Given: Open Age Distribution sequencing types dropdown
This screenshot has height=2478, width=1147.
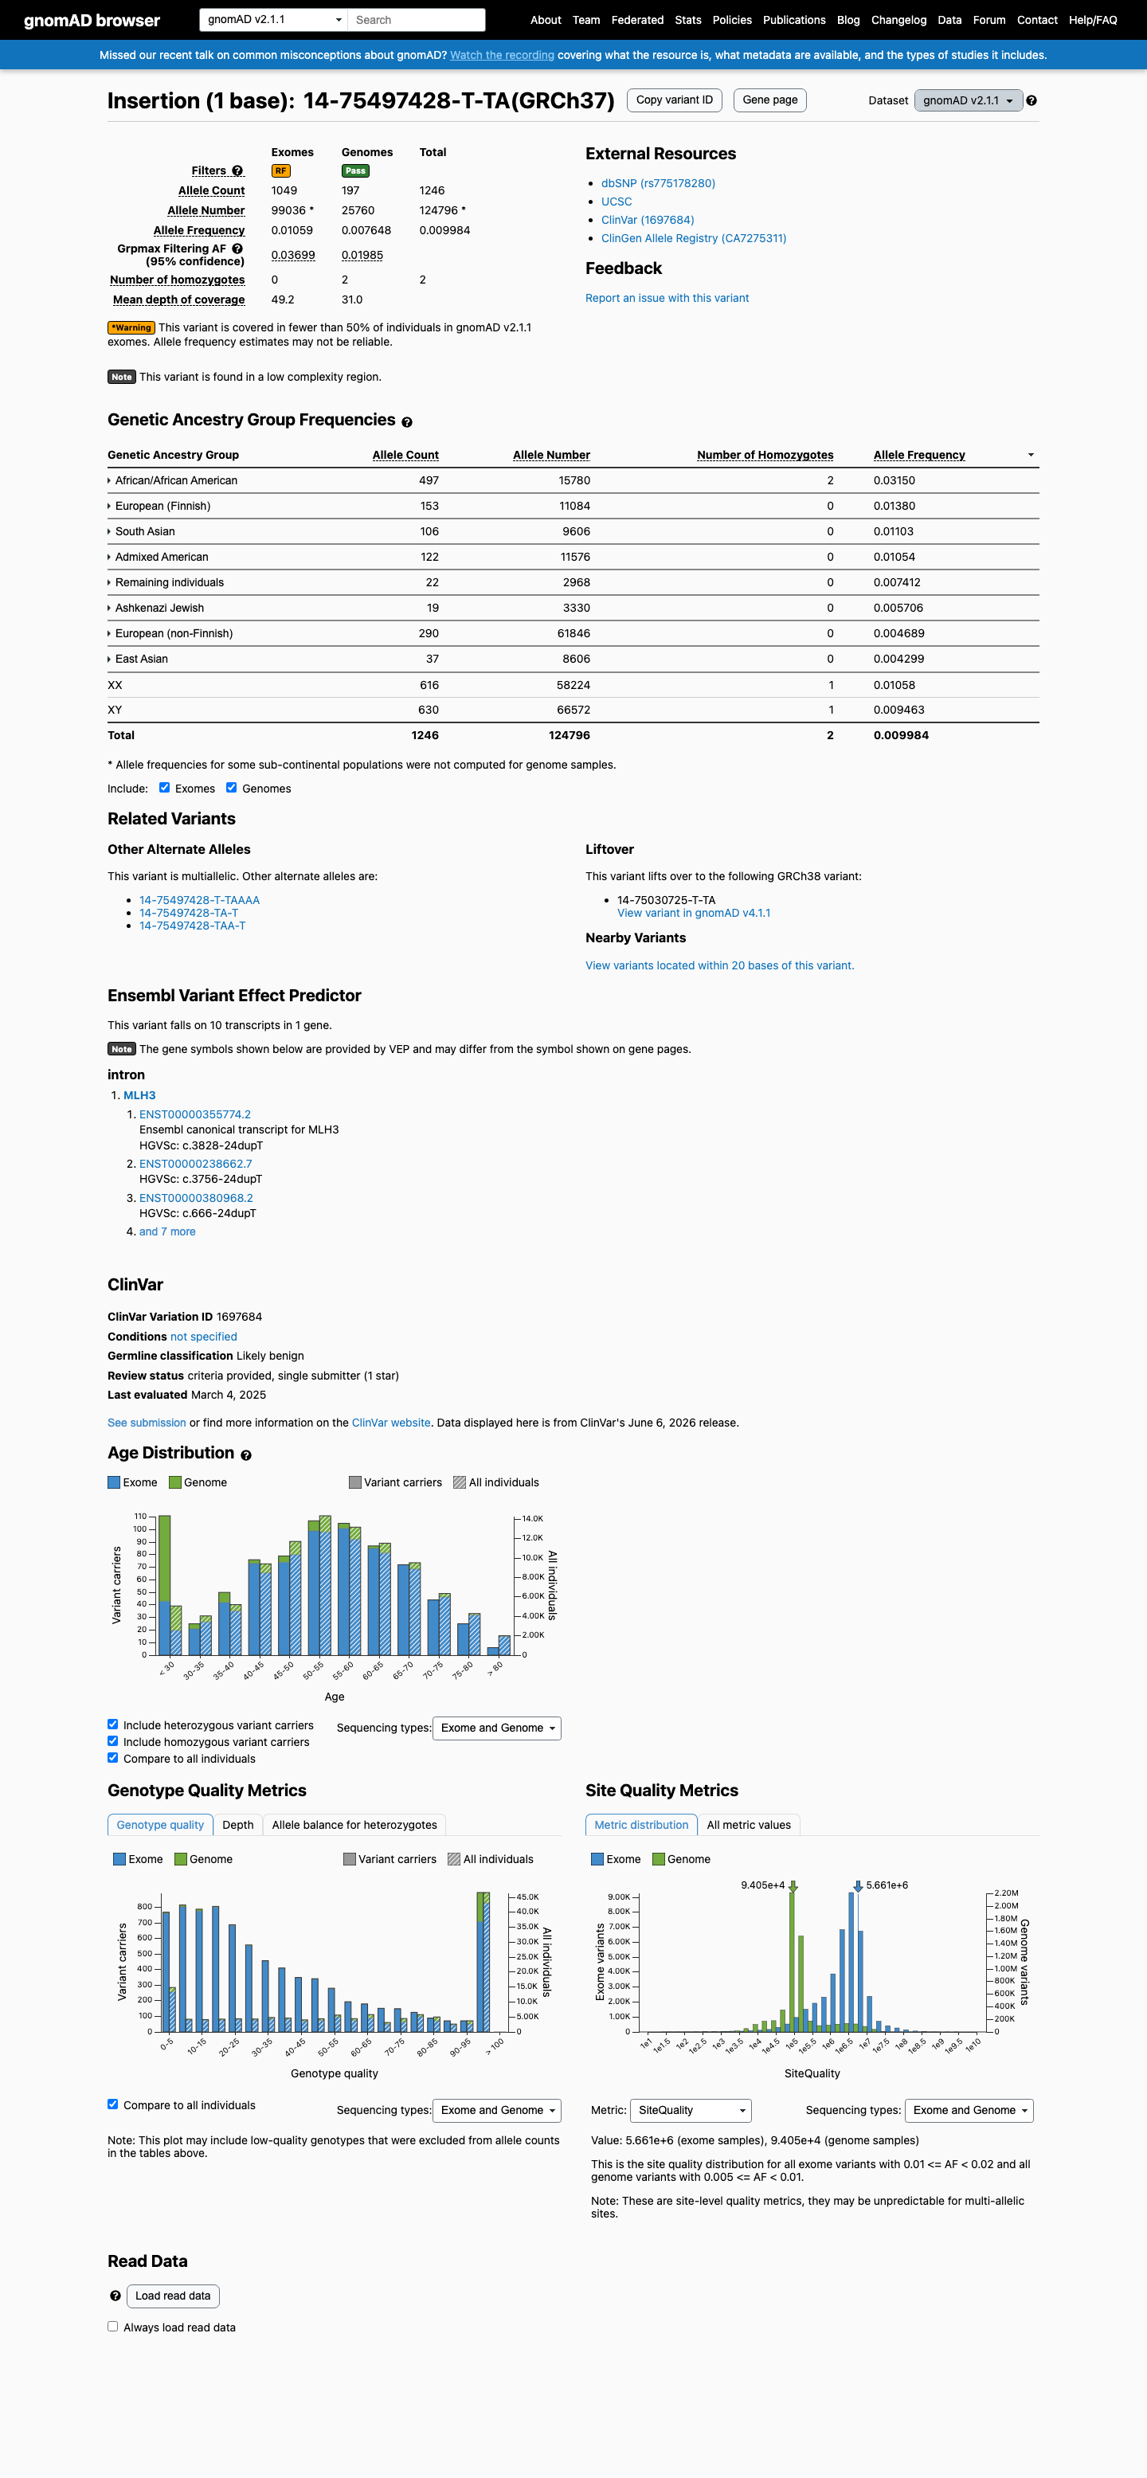Looking at the screenshot, I should pyautogui.click(x=496, y=1728).
